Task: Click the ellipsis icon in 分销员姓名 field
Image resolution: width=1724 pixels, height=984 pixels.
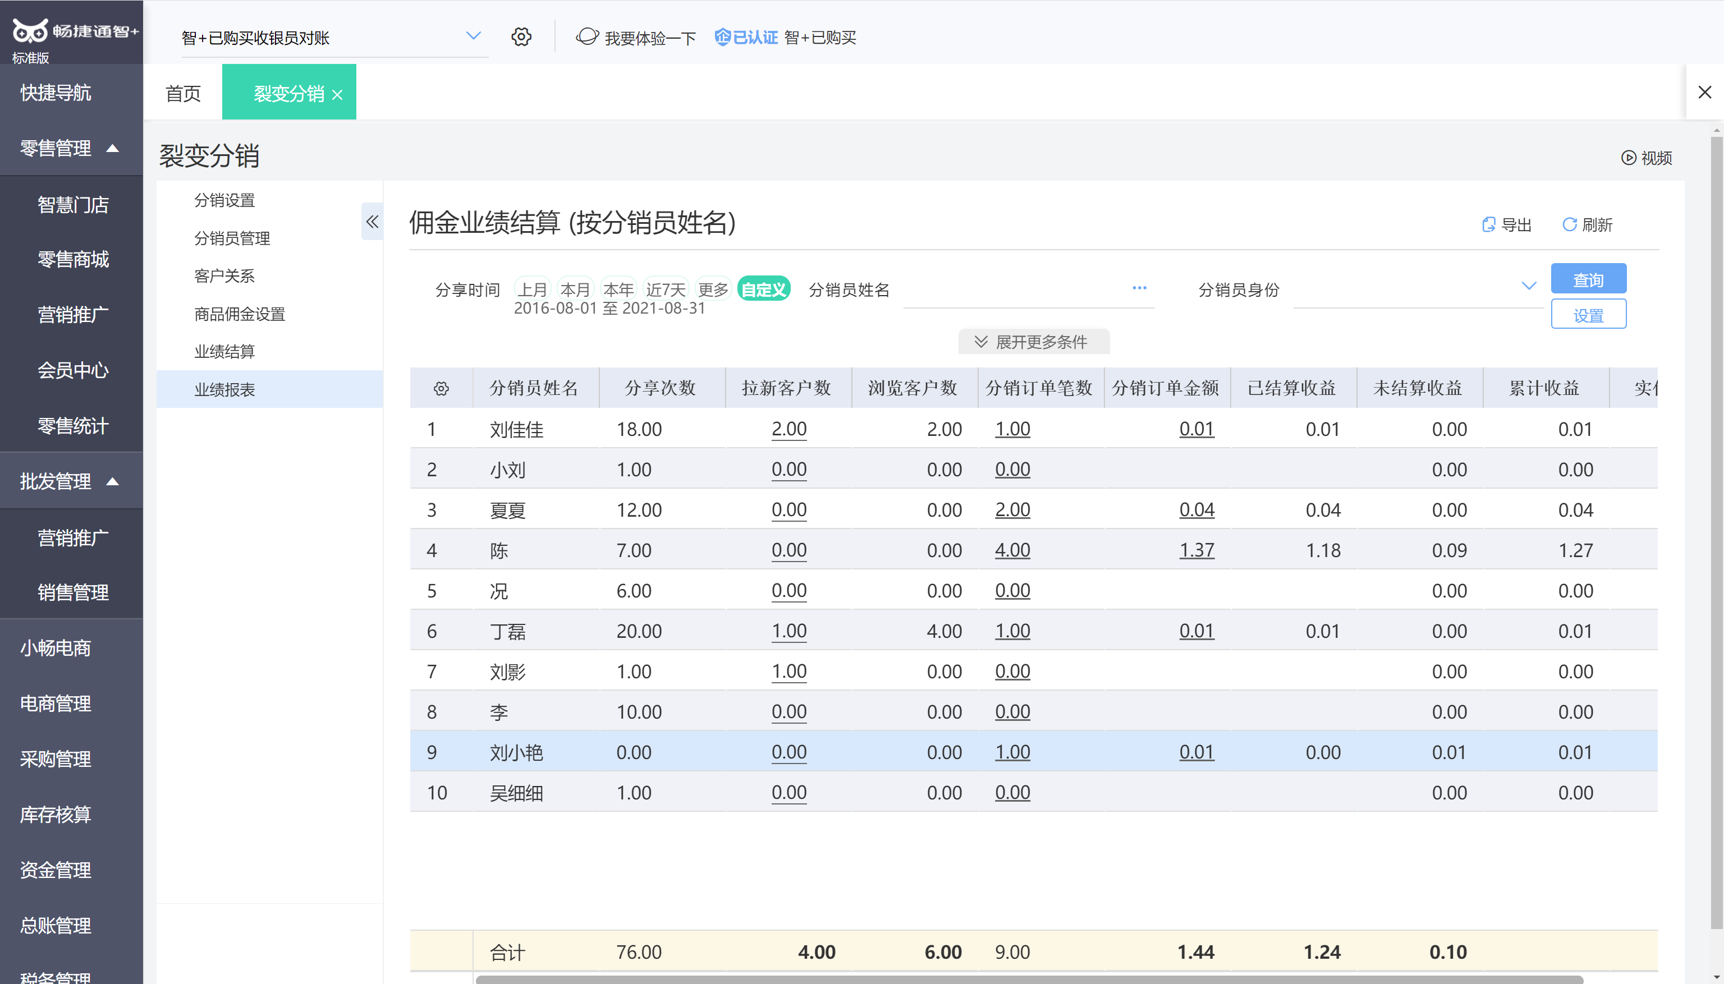Action: [1139, 288]
